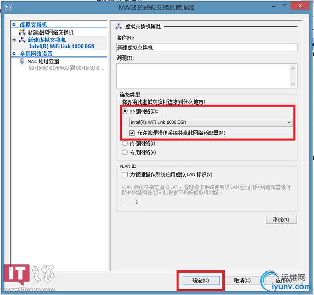Image resolution: width=314 pixels, height=295 pixels.
Task: Click the 虚拟交换机属性 header icon
Action: coord(119,26)
